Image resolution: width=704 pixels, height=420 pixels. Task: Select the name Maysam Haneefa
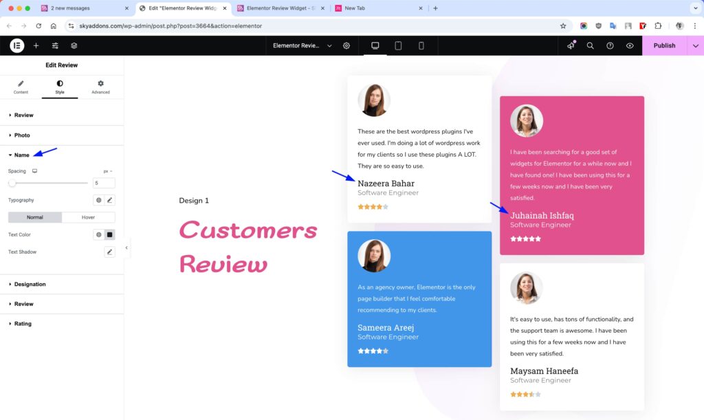coord(544,371)
